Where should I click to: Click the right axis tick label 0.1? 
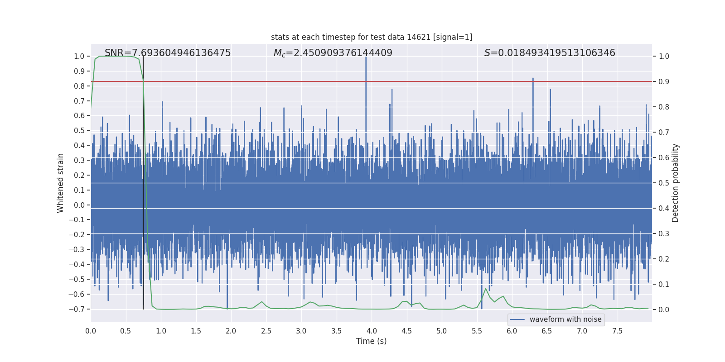click(x=664, y=285)
